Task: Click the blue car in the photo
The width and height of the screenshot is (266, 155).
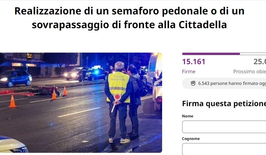Action: pyautogui.click(x=16, y=78)
